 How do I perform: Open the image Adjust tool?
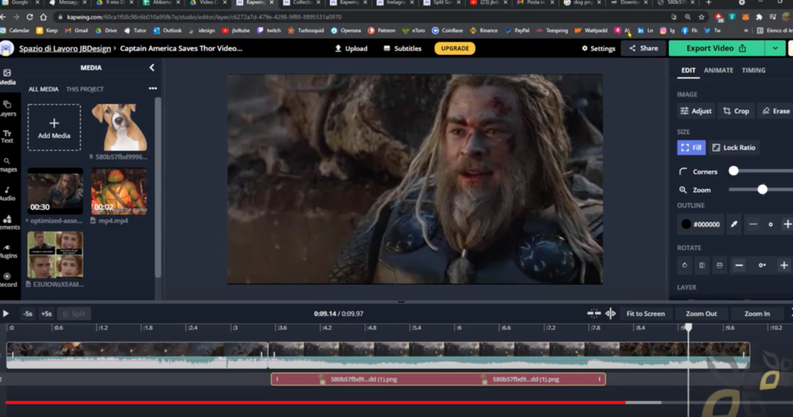[696, 111]
